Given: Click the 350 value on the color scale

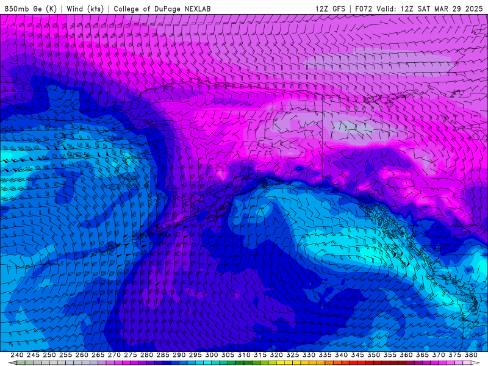Looking at the screenshot, I should (373, 355).
